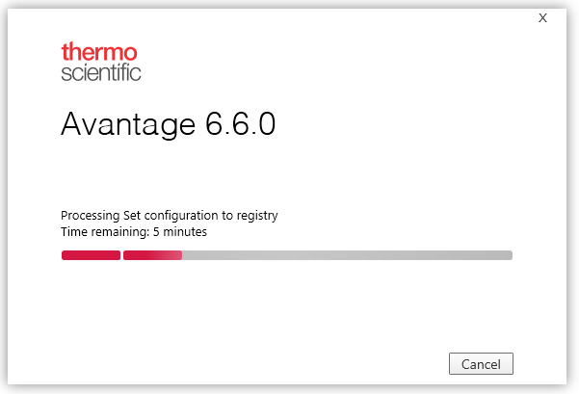Click the gray "scientific" logo word
Viewport: 579px width, 394px height.
coord(101,72)
